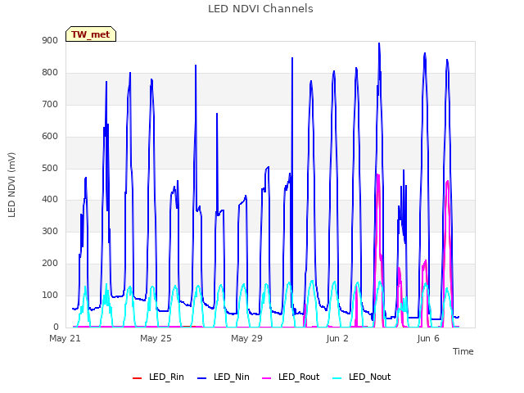Click the 700 y-axis tick label
Image resolution: width=524 pixels, height=393 pixels.
click(50, 105)
